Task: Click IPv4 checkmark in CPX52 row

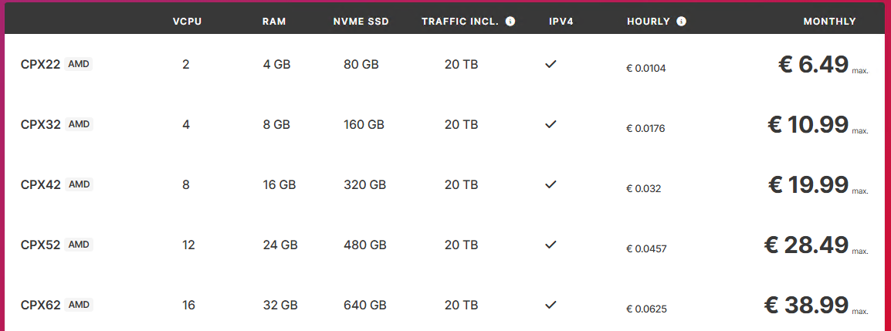Action: pos(551,245)
